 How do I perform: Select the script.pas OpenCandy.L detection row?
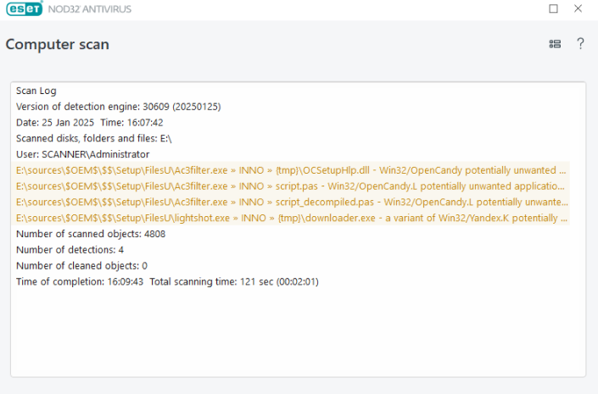(x=291, y=186)
